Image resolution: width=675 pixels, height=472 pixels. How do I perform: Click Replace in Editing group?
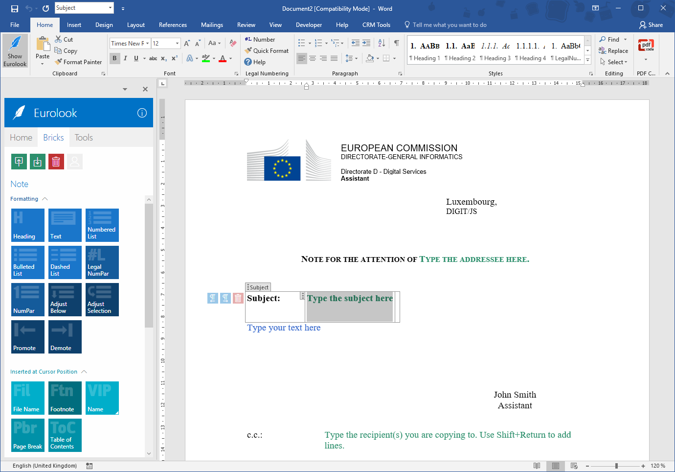pyautogui.click(x=614, y=51)
